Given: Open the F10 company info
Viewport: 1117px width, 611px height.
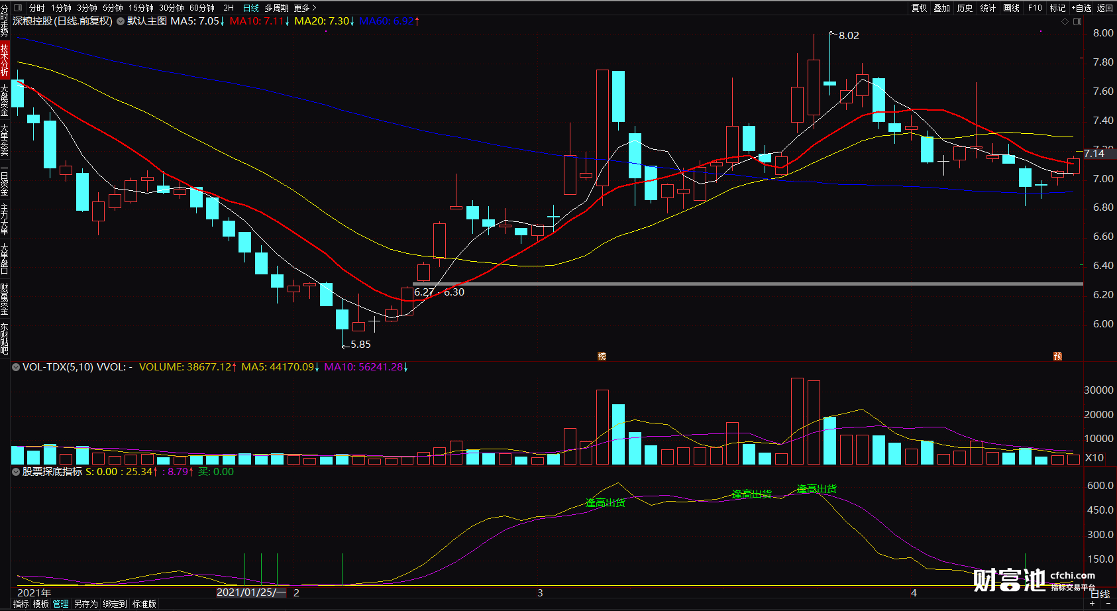Looking at the screenshot, I should coord(1035,8).
